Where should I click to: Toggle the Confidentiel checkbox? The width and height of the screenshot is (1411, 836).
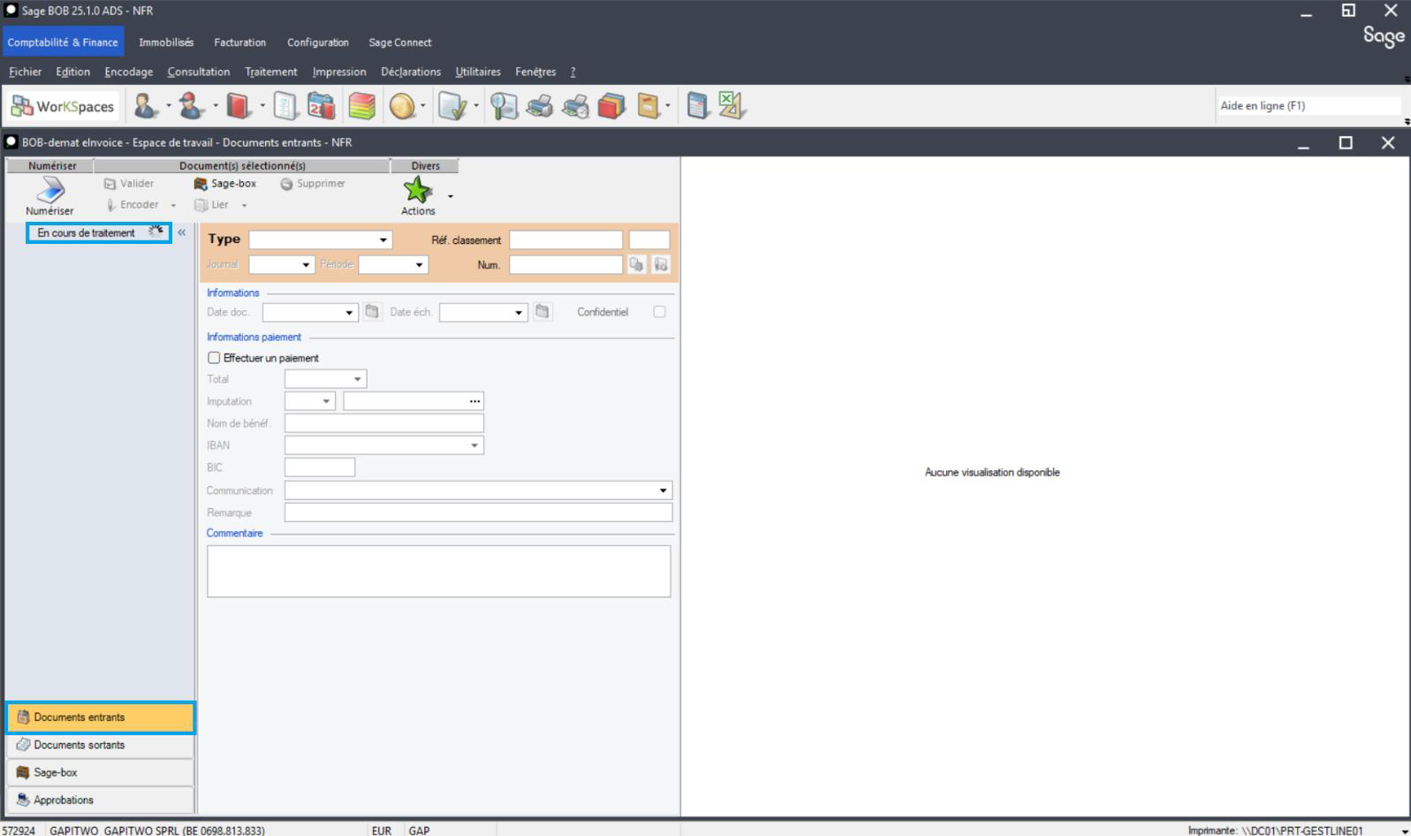[659, 312]
